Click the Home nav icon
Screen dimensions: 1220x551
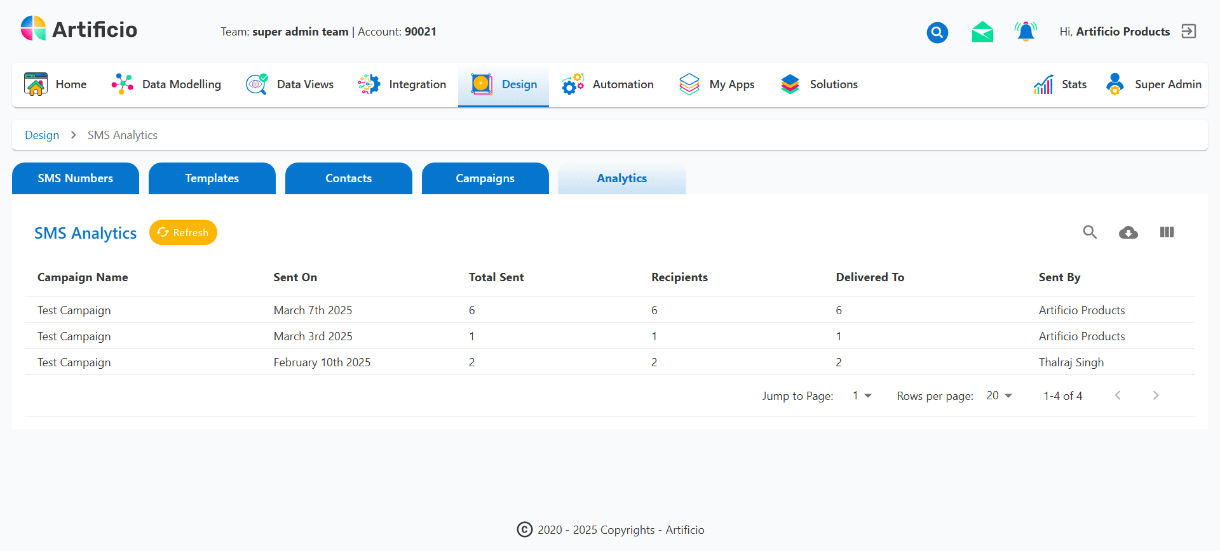click(36, 84)
